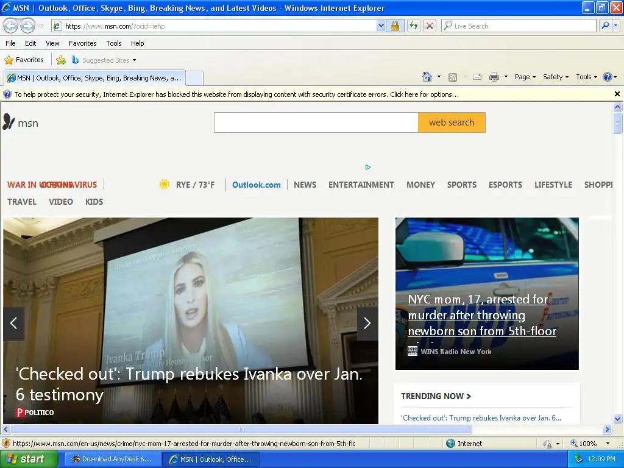The height and width of the screenshot is (468, 624).
Task: Open the Tools menu in menu bar
Action: pyautogui.click(x=114, y=43)
